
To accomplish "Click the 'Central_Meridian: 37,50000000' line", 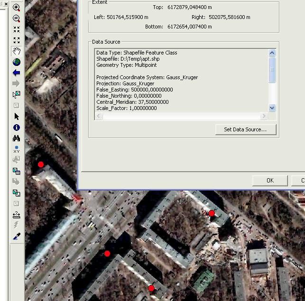I will pyautogui.click(x=132, y=102).
